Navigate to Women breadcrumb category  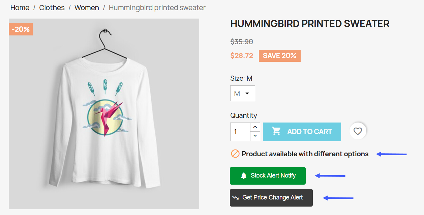[87, 7]
